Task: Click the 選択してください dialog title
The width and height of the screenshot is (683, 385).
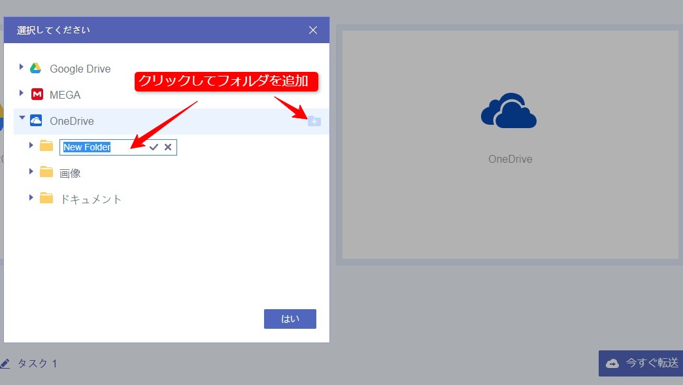Action: pos(53,30)
